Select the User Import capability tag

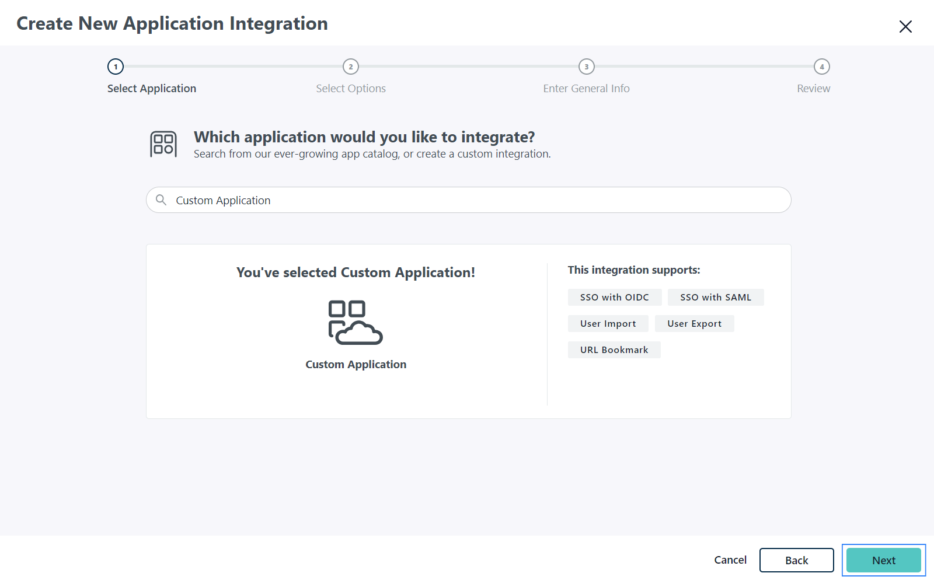point(608,323)
